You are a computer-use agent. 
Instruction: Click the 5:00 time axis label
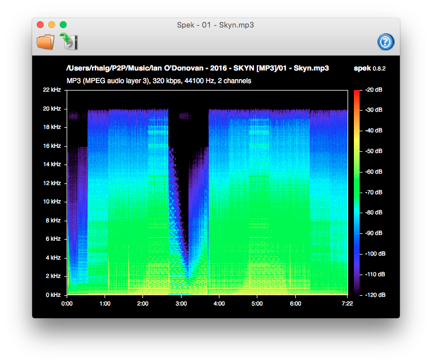[x=257, y=303]
